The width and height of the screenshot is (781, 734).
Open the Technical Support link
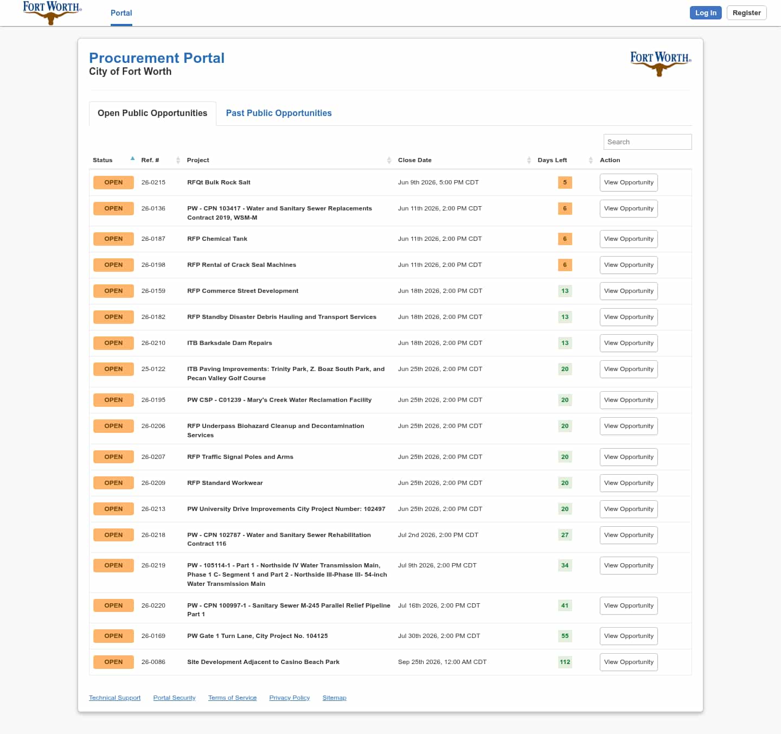pos(114,698)
